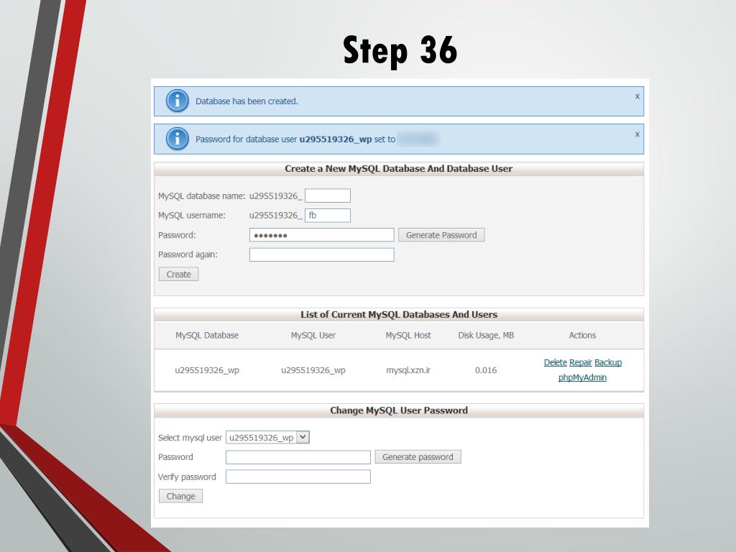736x552 pixels.
Task: Click the Repair link for the database
Action: pyautogui.click(x=581, y=362)
